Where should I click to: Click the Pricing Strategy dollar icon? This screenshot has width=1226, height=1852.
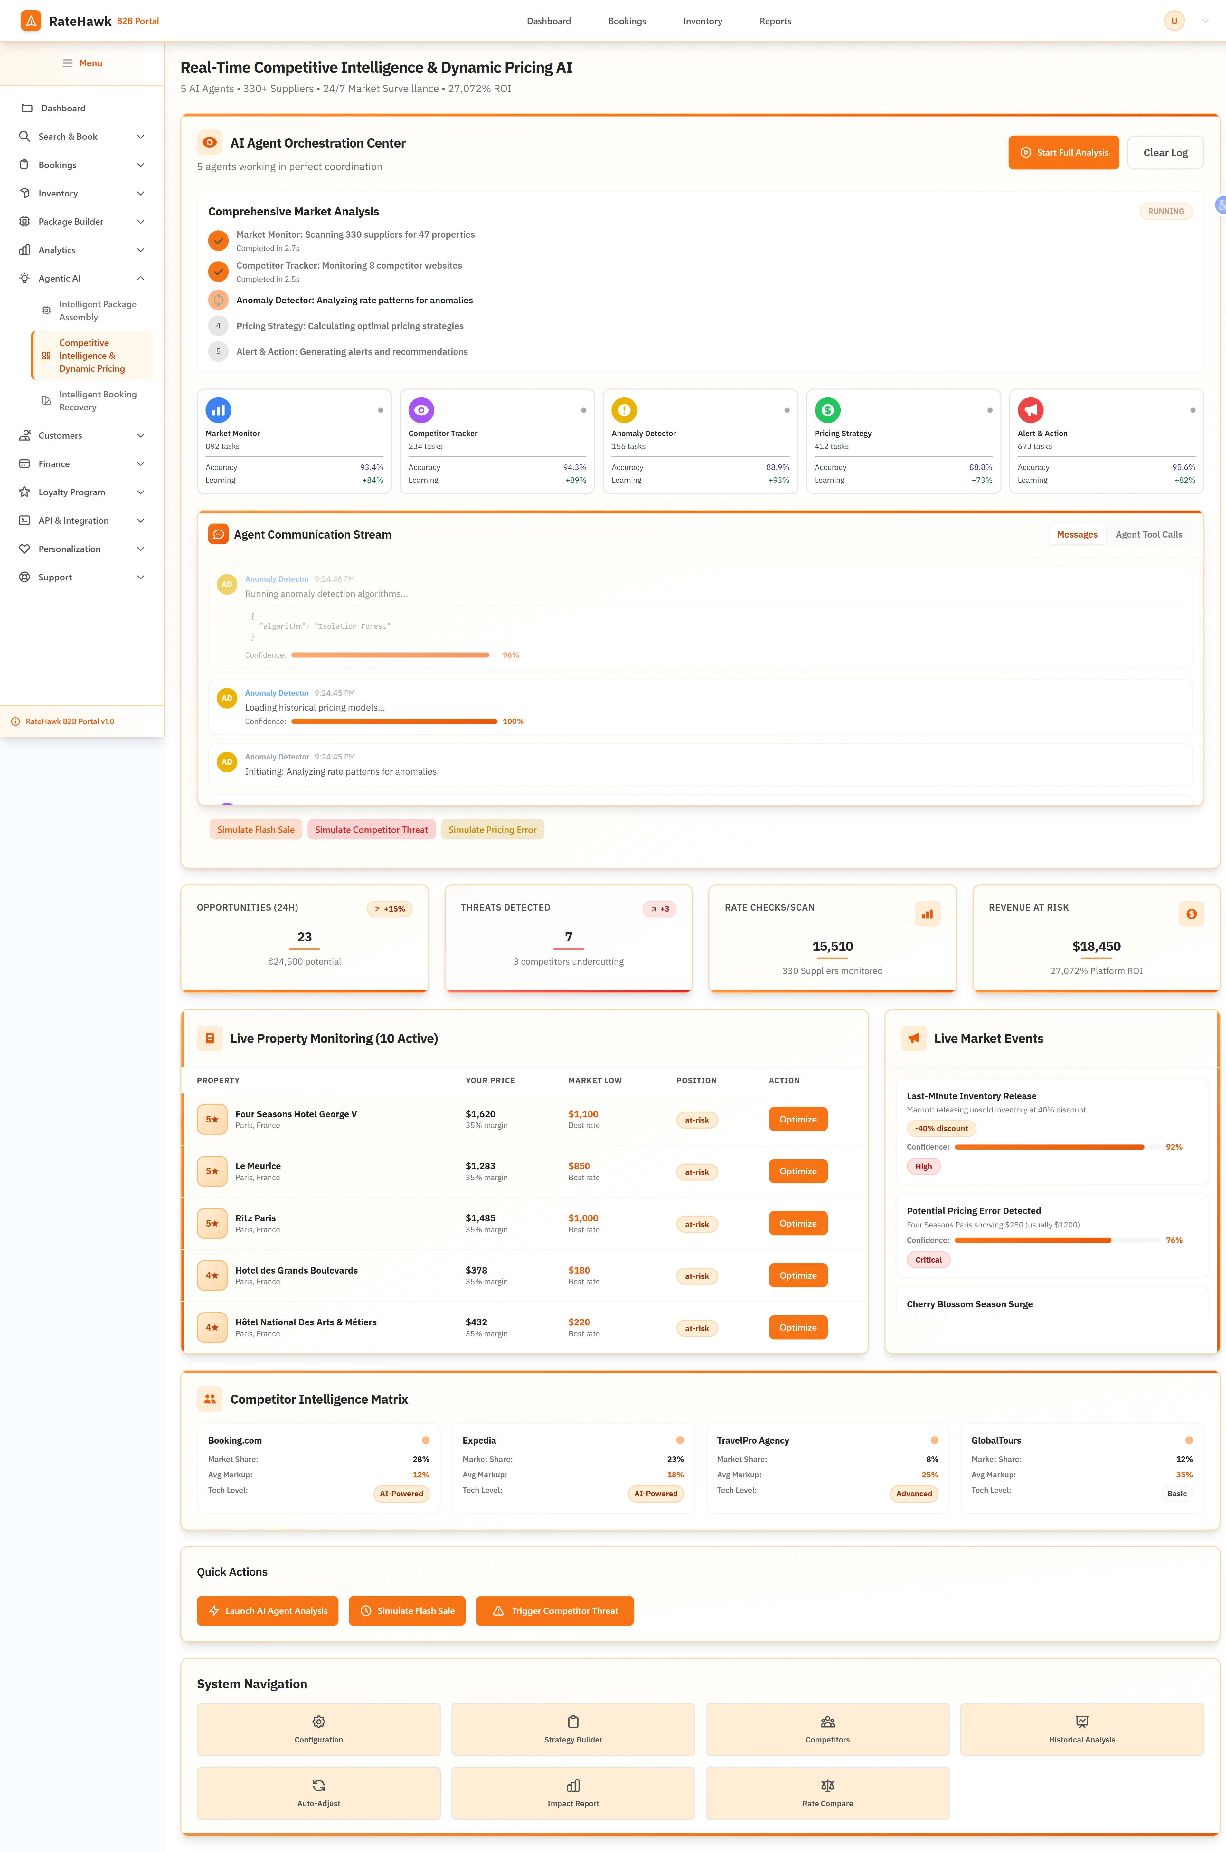click(x=827, y=409)
